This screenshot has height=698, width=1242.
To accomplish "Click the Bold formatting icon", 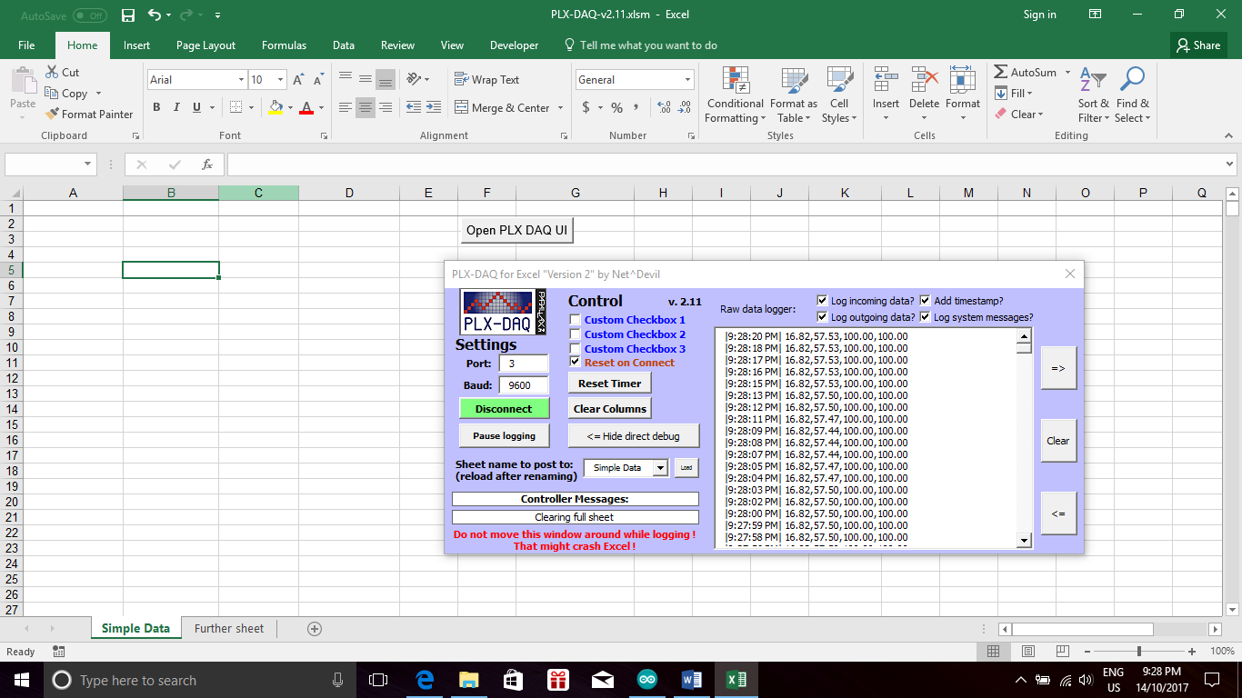I will pyautogui.click(x=156, y=107).
